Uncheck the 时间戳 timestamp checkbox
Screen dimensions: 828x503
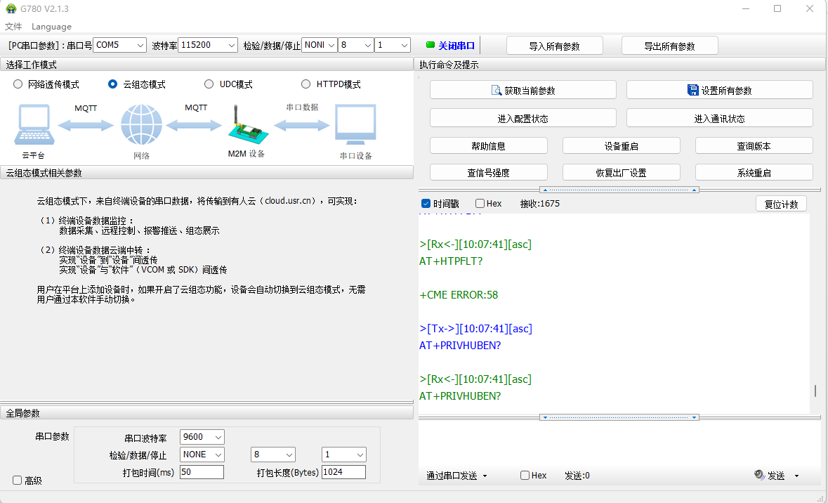426,204
